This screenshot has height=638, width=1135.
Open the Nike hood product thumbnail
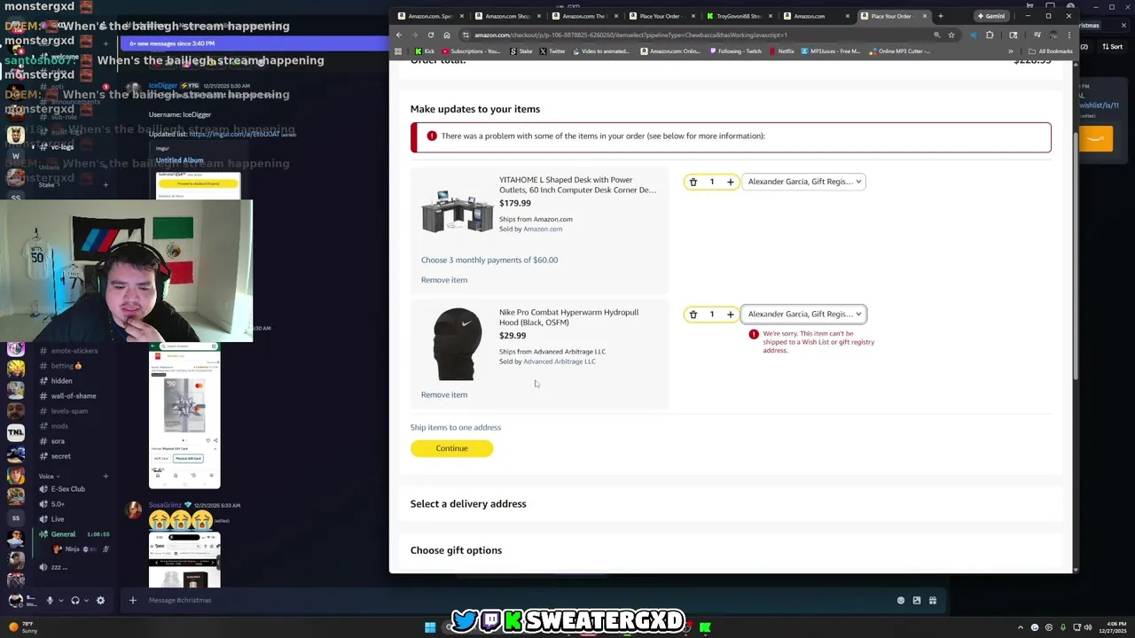(x=458, y=344)
